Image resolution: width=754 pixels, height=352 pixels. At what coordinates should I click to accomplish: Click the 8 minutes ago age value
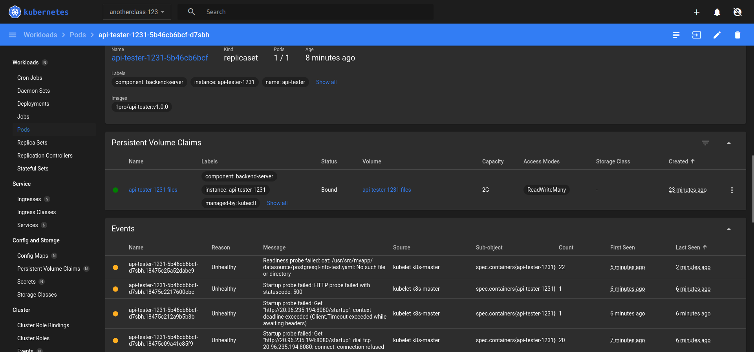coord(330,58)
